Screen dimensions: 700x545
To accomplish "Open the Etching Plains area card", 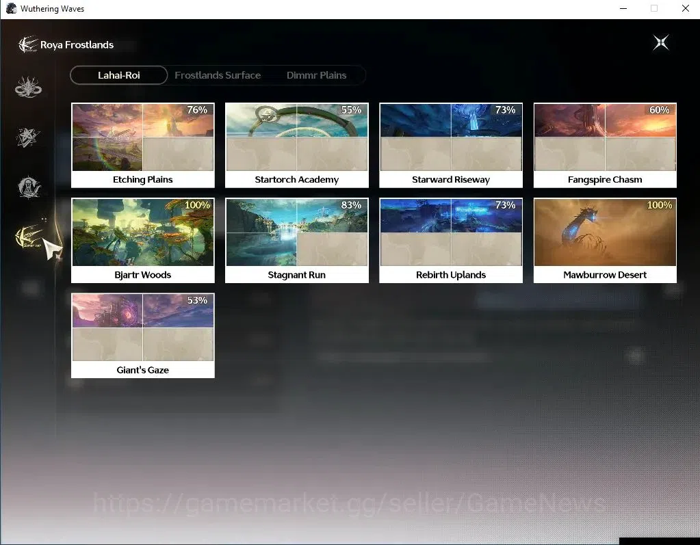I will click(143, 146).
